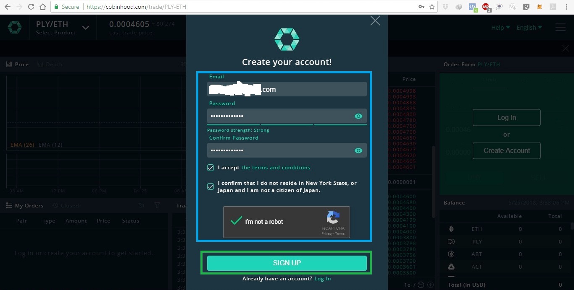574x290 pixels.
Task: Bookmark page with star icon
Action: (x=432, y=7)
